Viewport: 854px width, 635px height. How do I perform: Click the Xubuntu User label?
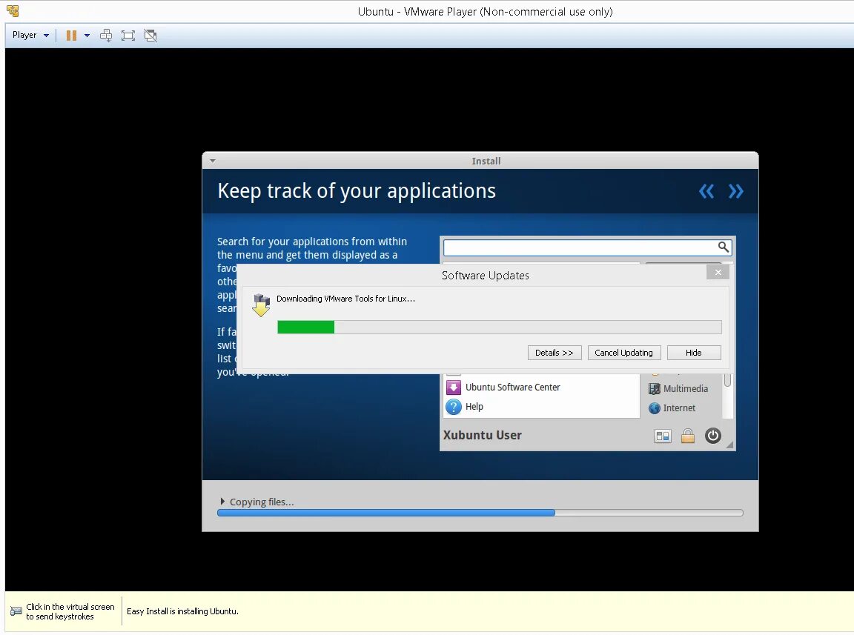pyautogui.click(x=483, y=435)
